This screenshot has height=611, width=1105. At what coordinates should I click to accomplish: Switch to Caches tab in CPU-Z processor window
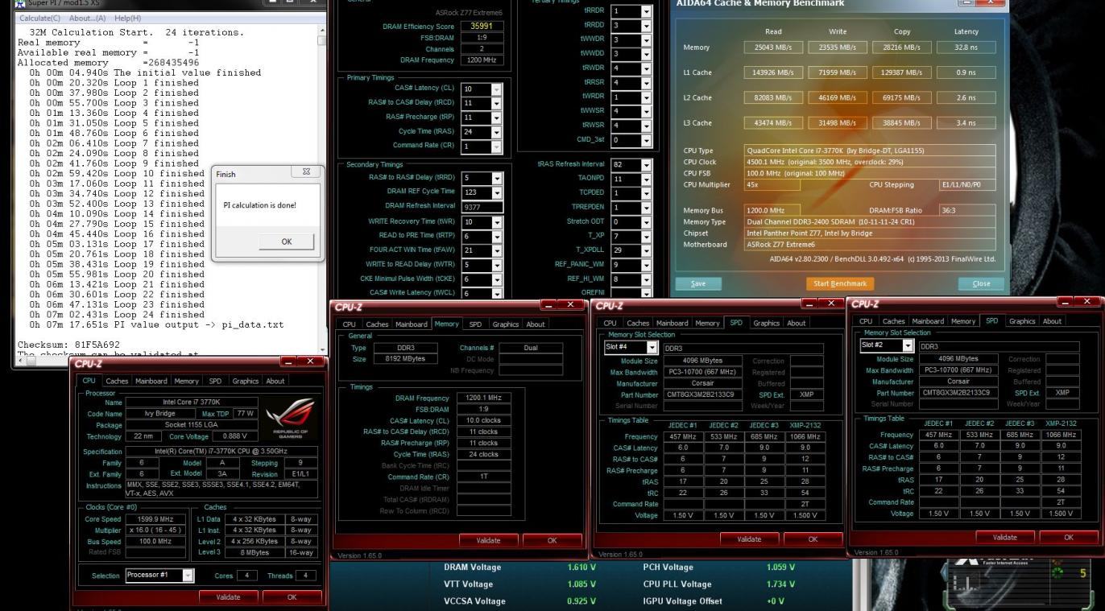pos(117,381)
